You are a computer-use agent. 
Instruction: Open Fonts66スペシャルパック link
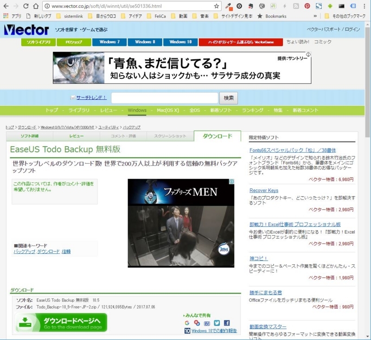pos(293,150)
